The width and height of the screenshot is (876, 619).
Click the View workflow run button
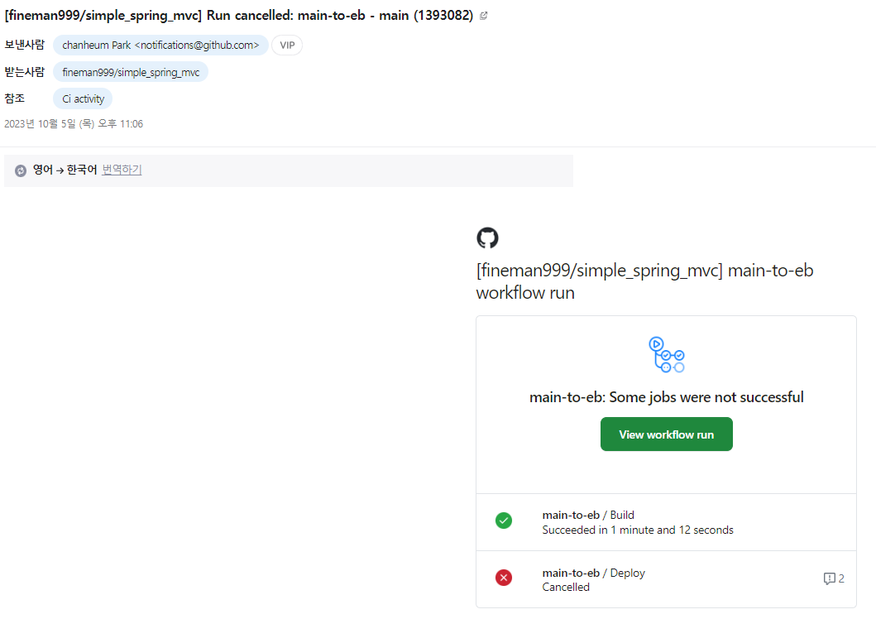[x=667, y=434]
